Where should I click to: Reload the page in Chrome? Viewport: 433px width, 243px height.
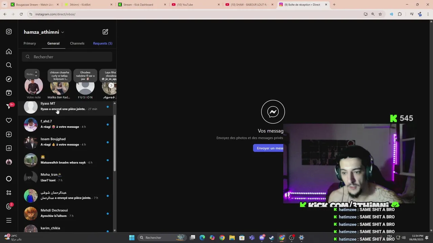click(21, 14)
